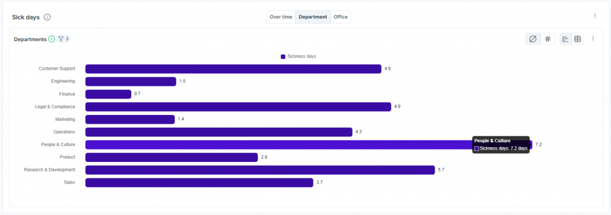Click the info icon beside Sick days
This screenshot has width=611, height=215.
tap(47, 17)
